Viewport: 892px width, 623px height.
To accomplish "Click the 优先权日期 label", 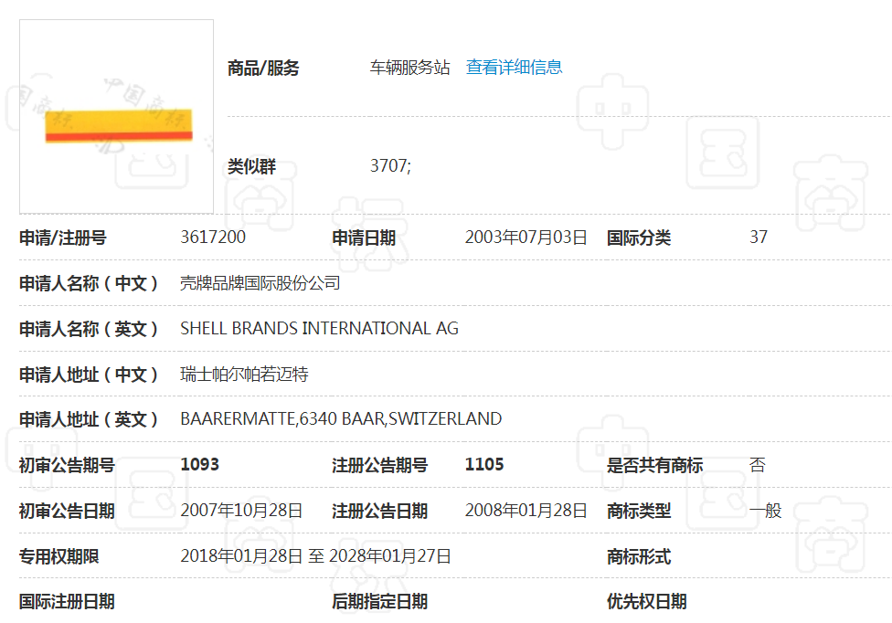I will (x=646, y=601).
